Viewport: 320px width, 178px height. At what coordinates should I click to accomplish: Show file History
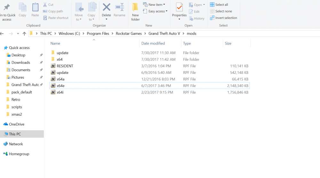pos(197,18)
